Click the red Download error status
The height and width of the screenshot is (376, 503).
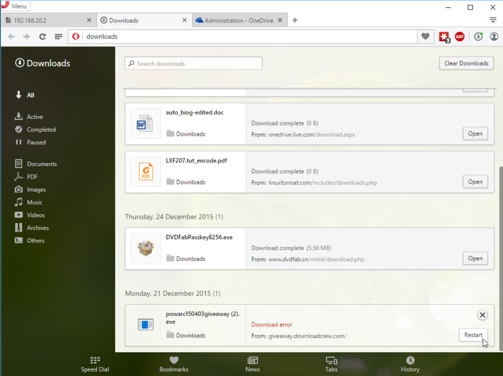click(x=272, y=324)
